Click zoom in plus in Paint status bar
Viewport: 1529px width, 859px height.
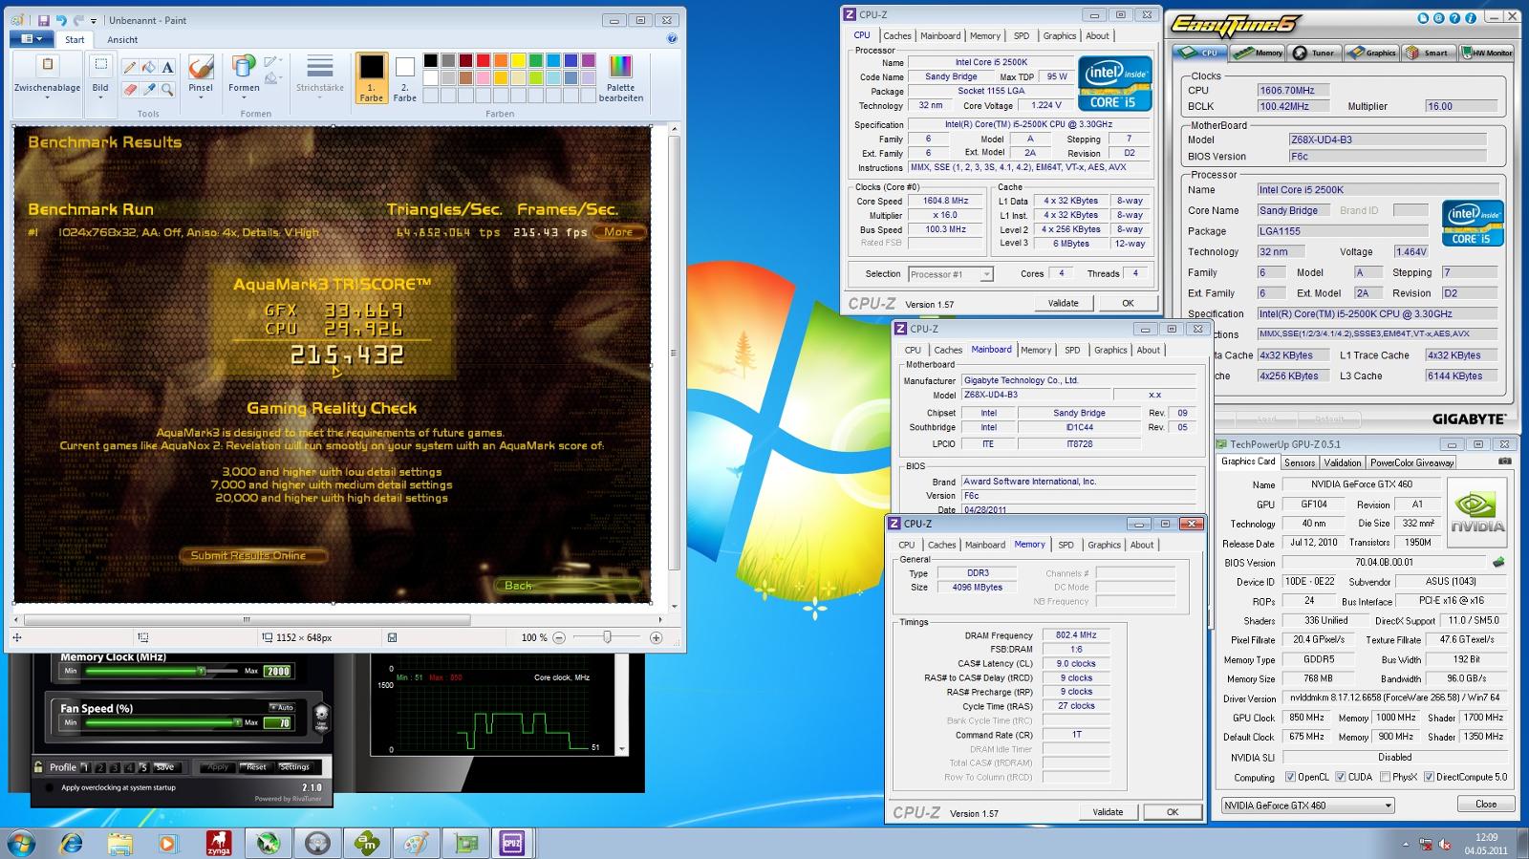coord(656,637)
